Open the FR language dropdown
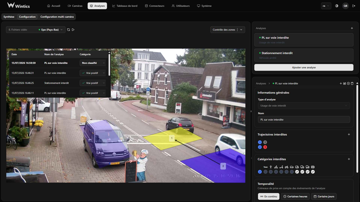This screenshot has width=360, height=202. point(326,6)
